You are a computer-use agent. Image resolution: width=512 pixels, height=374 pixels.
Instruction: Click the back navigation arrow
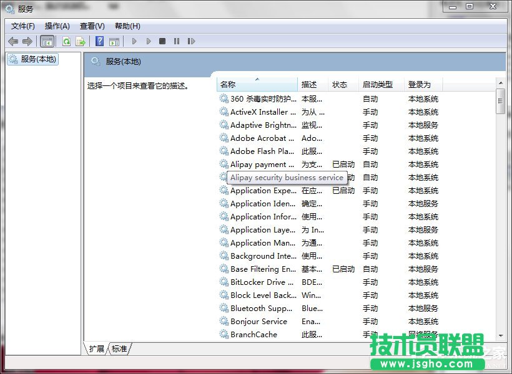[x=13, y=41]
